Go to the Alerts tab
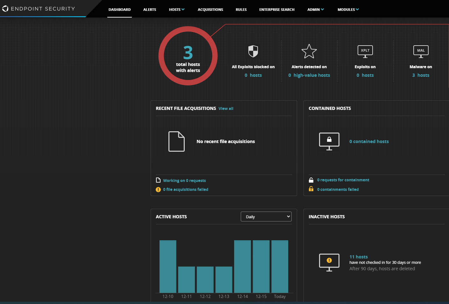 pyautogui.click(x=150, y=10)
